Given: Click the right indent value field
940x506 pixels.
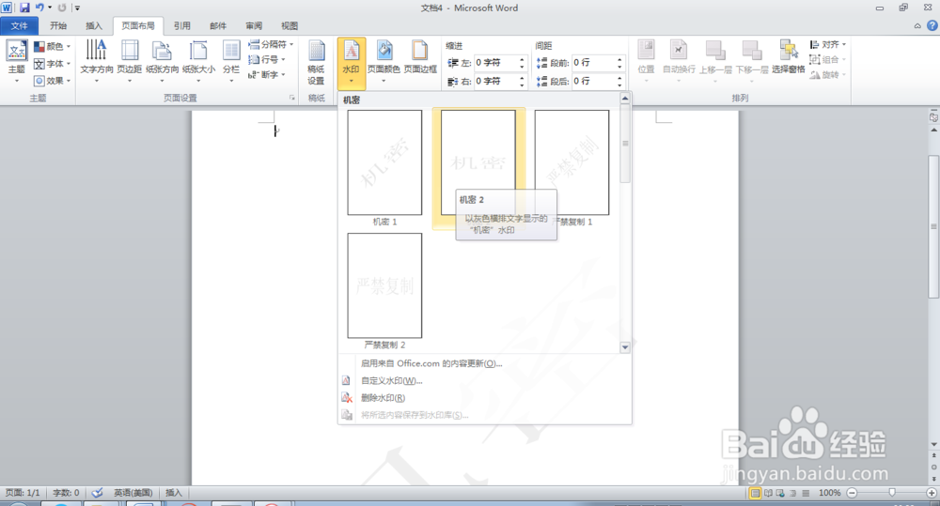Looking at the screenshot, I should [x=495, y=82].
